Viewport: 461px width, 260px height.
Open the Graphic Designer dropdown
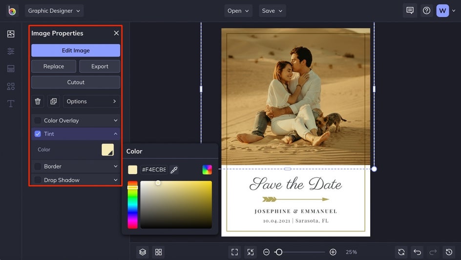point(54,11)
